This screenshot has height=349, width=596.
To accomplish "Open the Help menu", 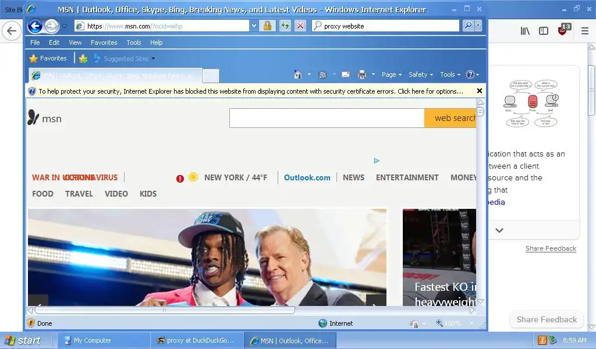I will click(x=156, y=42).
